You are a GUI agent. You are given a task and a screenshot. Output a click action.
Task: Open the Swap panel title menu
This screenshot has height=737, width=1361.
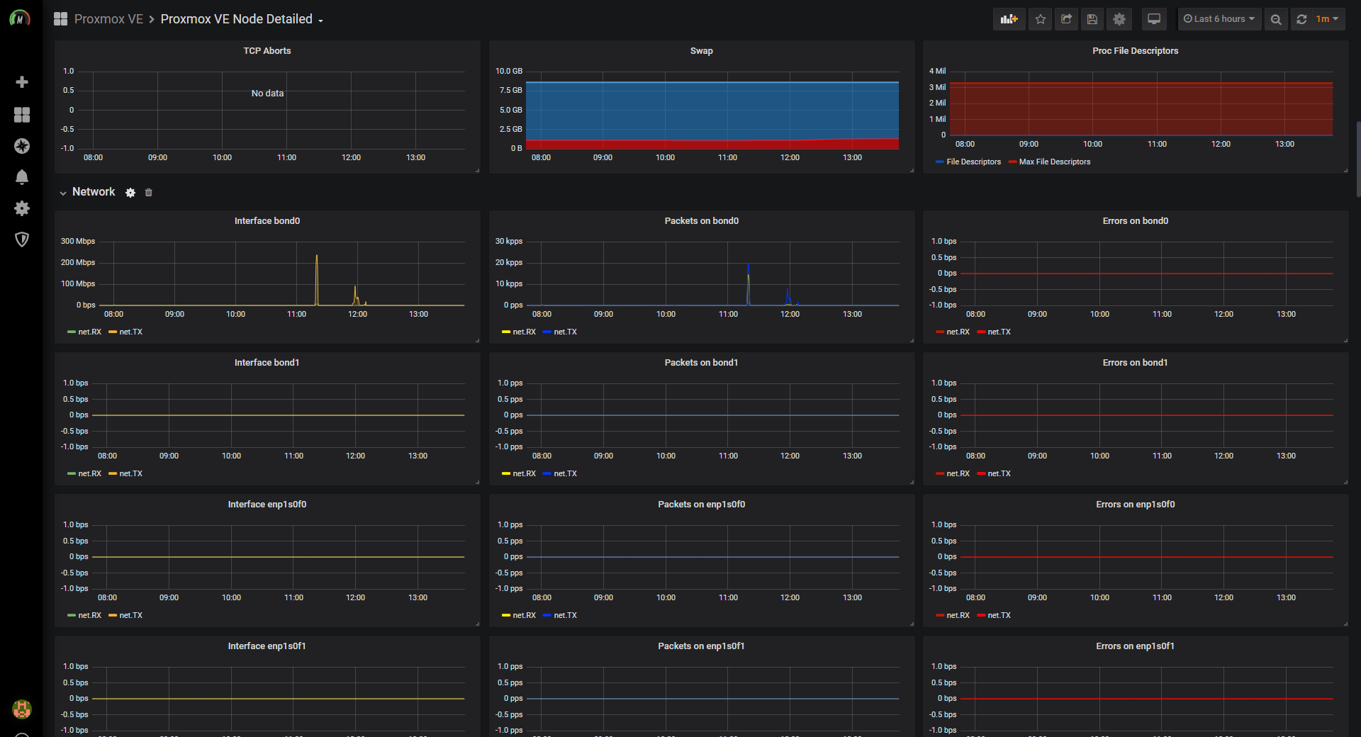click(x=701, y=51)
